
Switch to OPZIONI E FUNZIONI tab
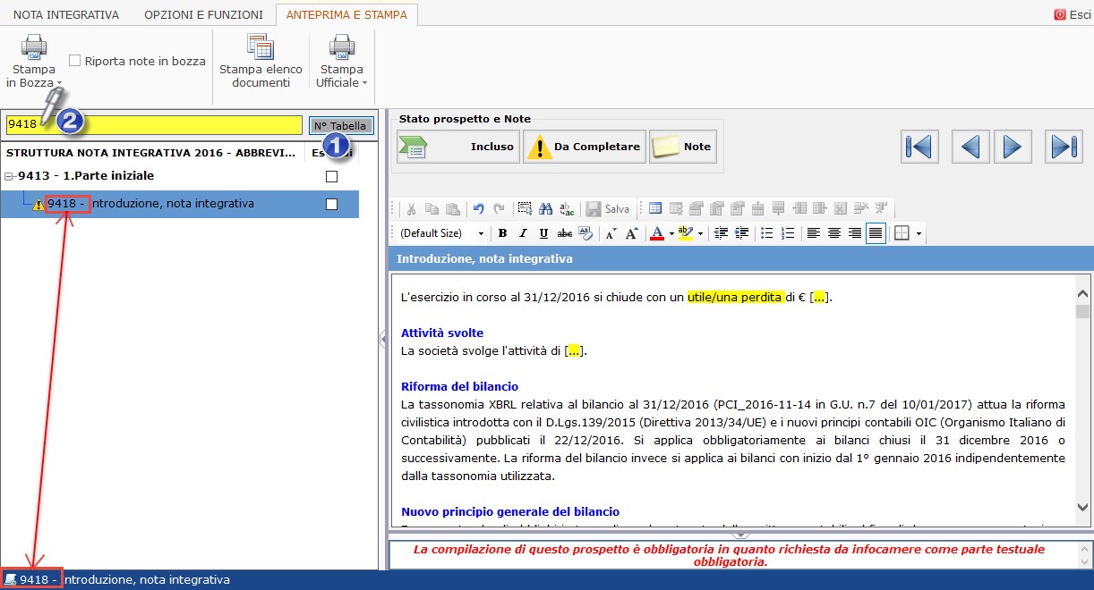(203, 14)
